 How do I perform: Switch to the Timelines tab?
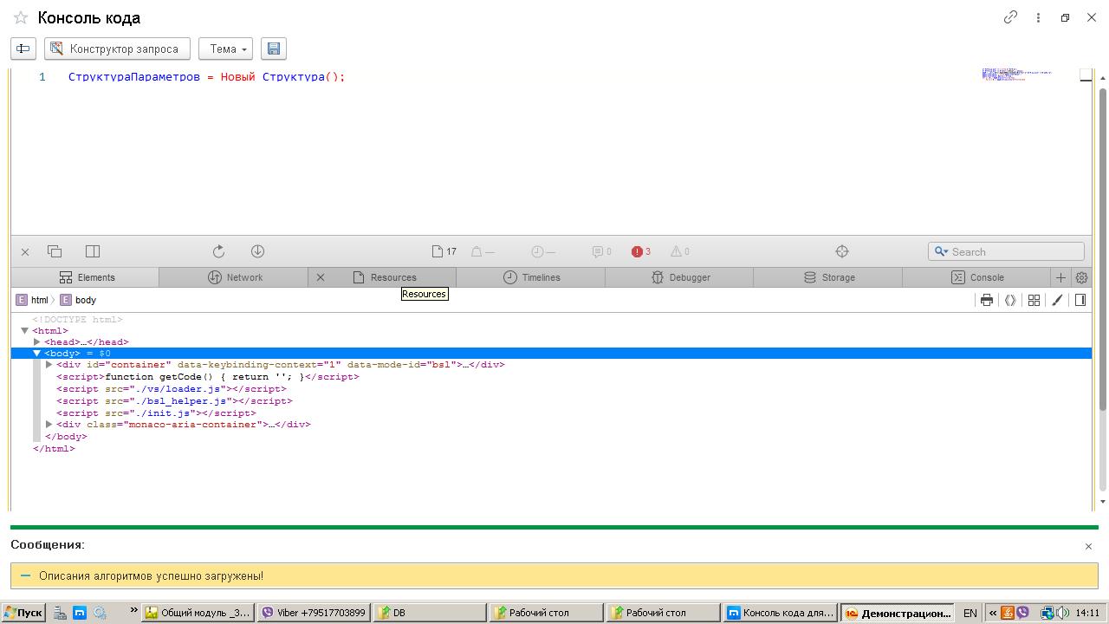pyautogui.click(x=531, y=277)
